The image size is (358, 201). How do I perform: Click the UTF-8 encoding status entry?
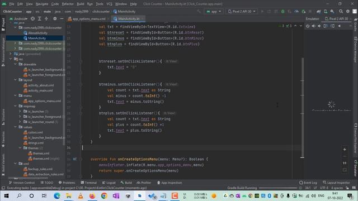(x=324, y=188)
